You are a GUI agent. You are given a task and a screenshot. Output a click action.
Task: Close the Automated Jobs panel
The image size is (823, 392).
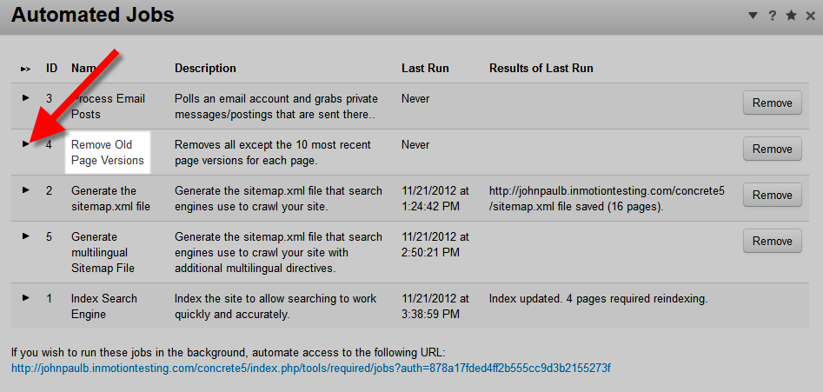pos(809,16)
